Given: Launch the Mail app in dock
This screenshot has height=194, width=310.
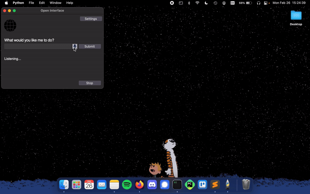Looking at the screenshot, I should (x=102, y=184).
